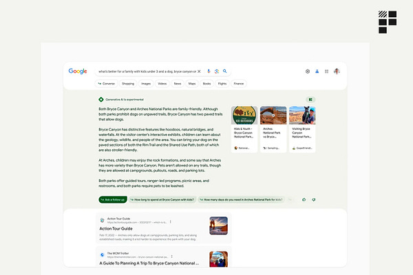This screenshot has height=275, width=413.
Task: Select the Flights filter chip
Action: point(222,84)
